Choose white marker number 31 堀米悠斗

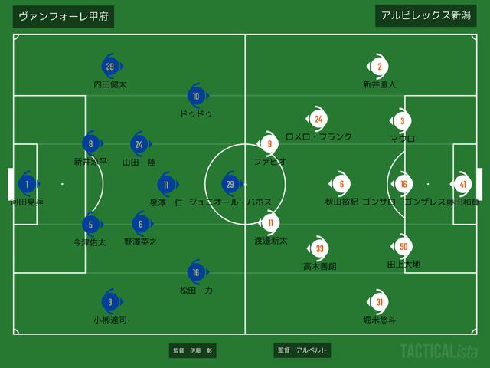click(377, 302)
